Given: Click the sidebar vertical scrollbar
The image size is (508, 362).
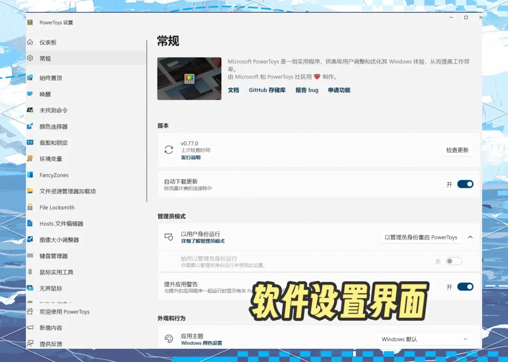Looking at the screenshot, I should coord(147,121).
